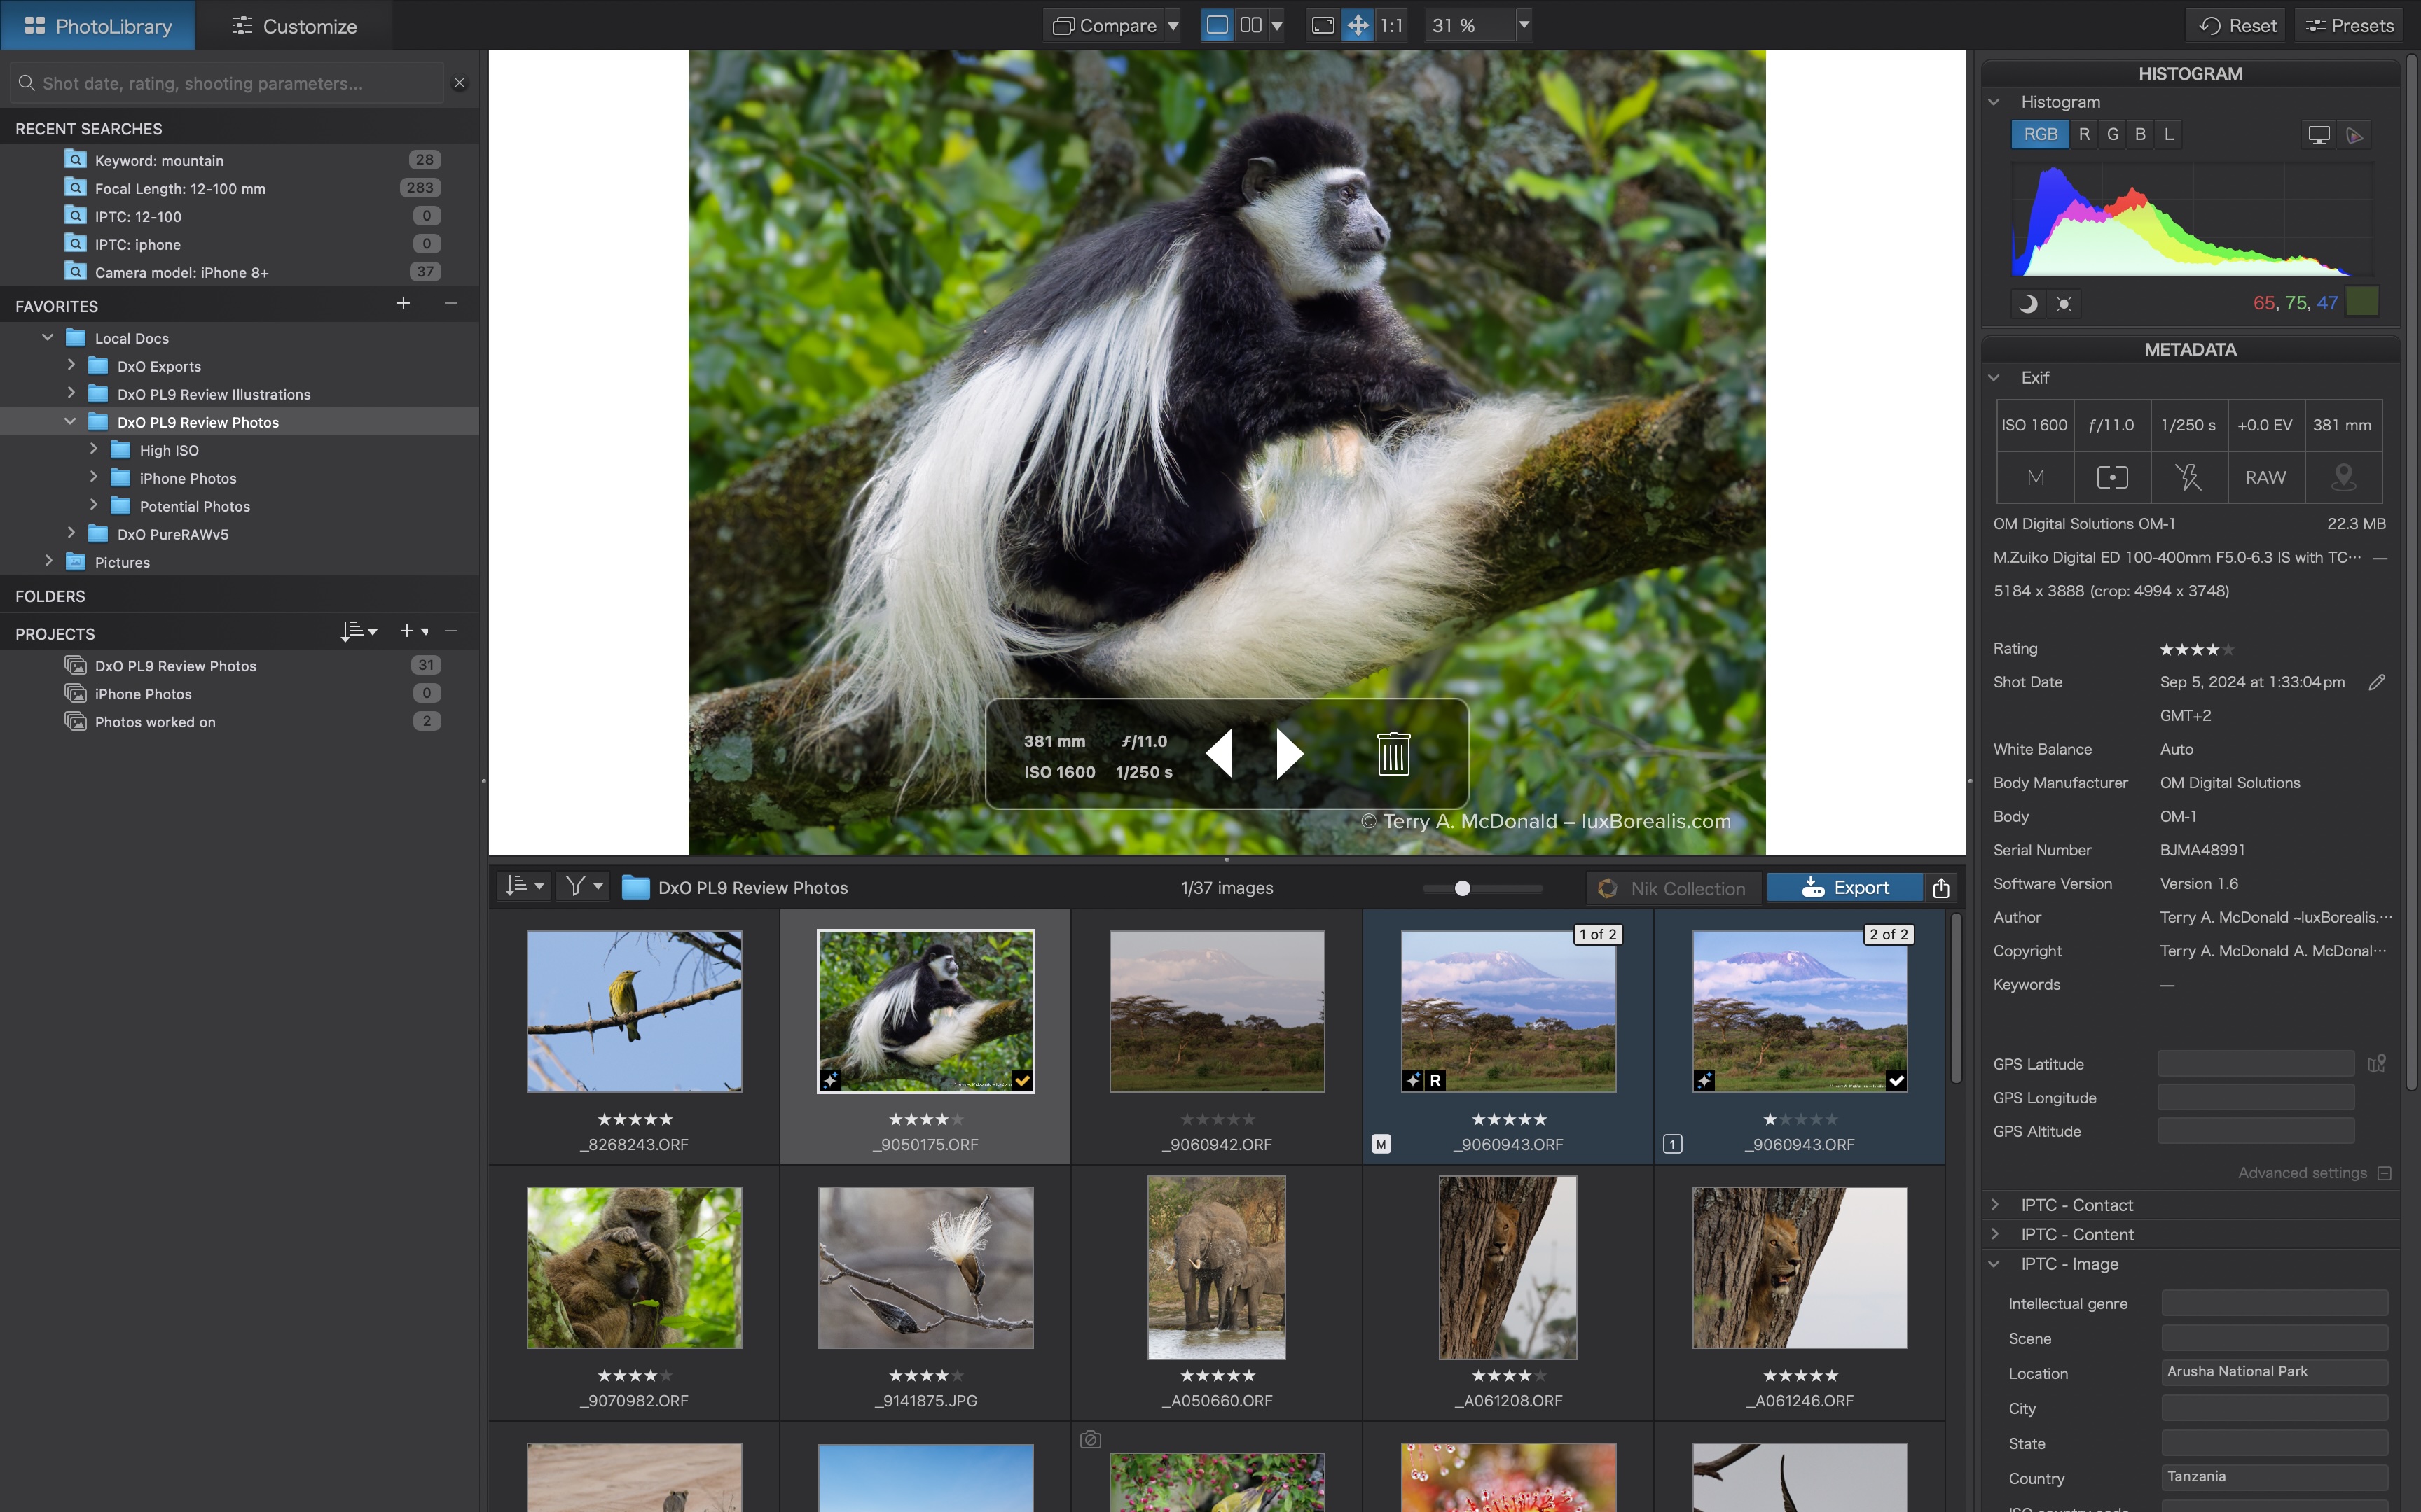The image size is (2421, 1512).
Task: Show the red channel in the histogram
Action: click(2084, 134)
